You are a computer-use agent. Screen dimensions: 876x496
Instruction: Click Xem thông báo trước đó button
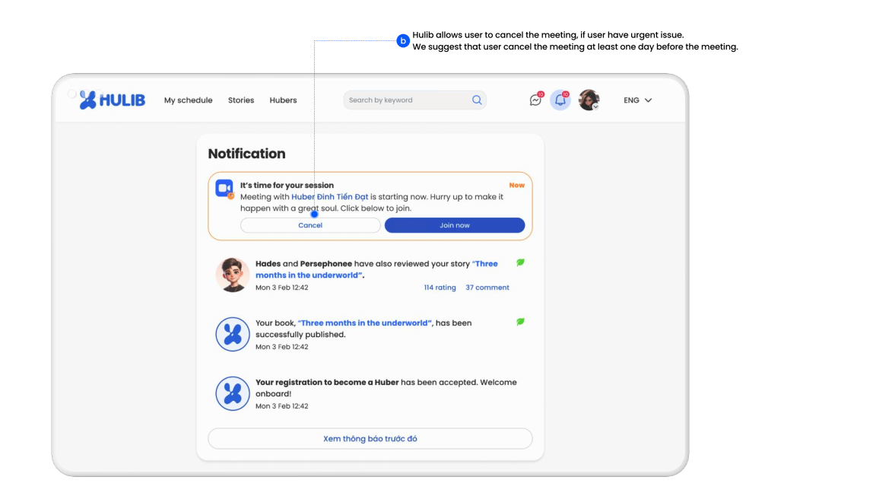pos(370,439)
